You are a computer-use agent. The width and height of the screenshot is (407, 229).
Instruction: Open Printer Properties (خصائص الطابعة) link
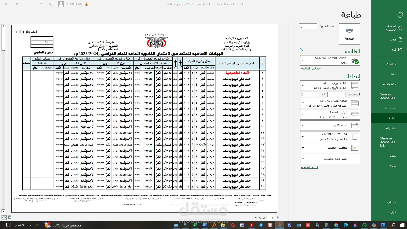coord(311,68)
